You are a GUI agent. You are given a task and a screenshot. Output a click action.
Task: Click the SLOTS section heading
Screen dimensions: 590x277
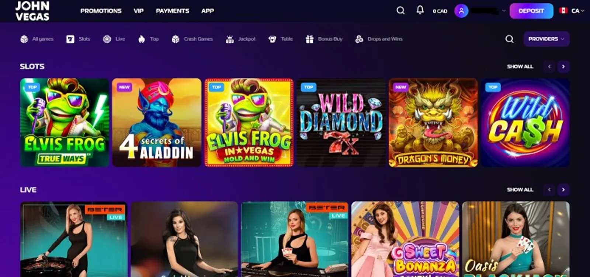click(x=32, y=66)
